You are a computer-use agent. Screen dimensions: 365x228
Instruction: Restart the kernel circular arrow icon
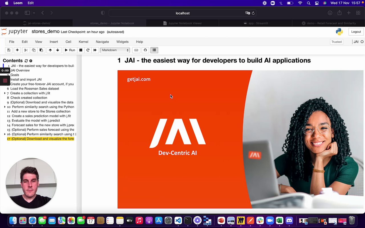click(x=88, y=50)
